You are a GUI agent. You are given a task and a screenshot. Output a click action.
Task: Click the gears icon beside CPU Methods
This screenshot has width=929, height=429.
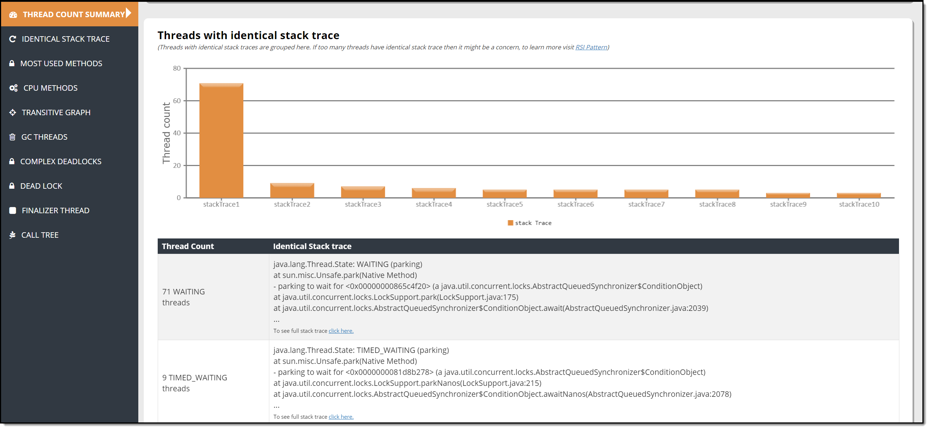click(14, 88)
